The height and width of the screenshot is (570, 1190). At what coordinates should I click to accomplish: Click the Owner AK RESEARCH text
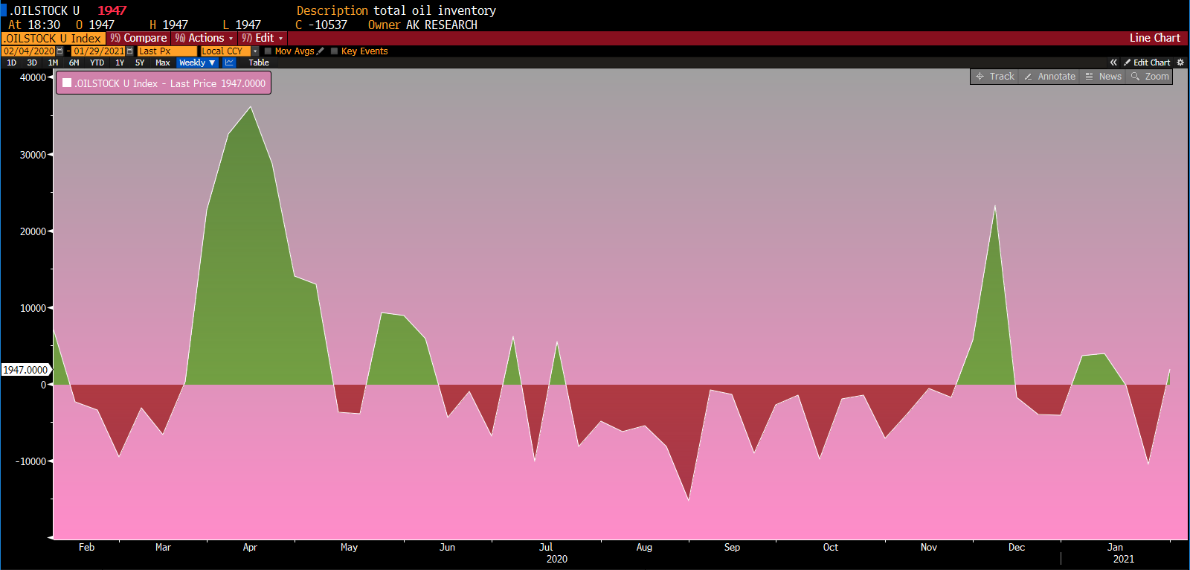[x=422, y=25]
